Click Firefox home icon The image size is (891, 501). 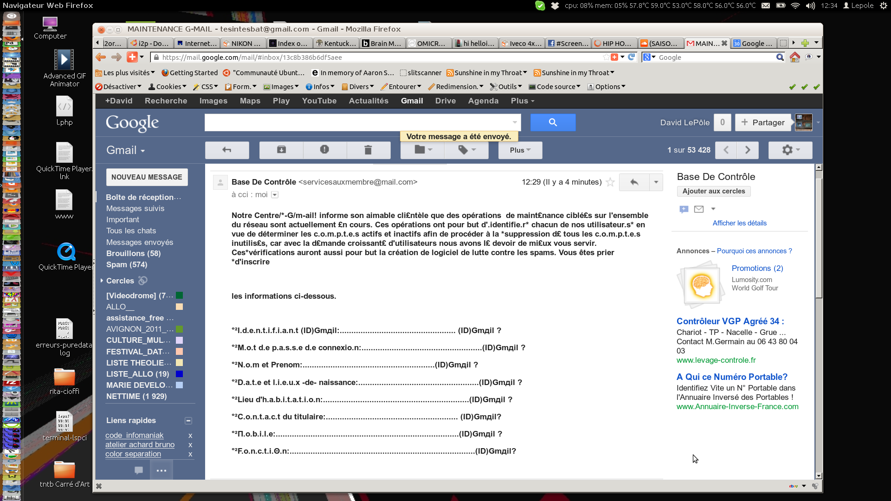pos(795,58)
